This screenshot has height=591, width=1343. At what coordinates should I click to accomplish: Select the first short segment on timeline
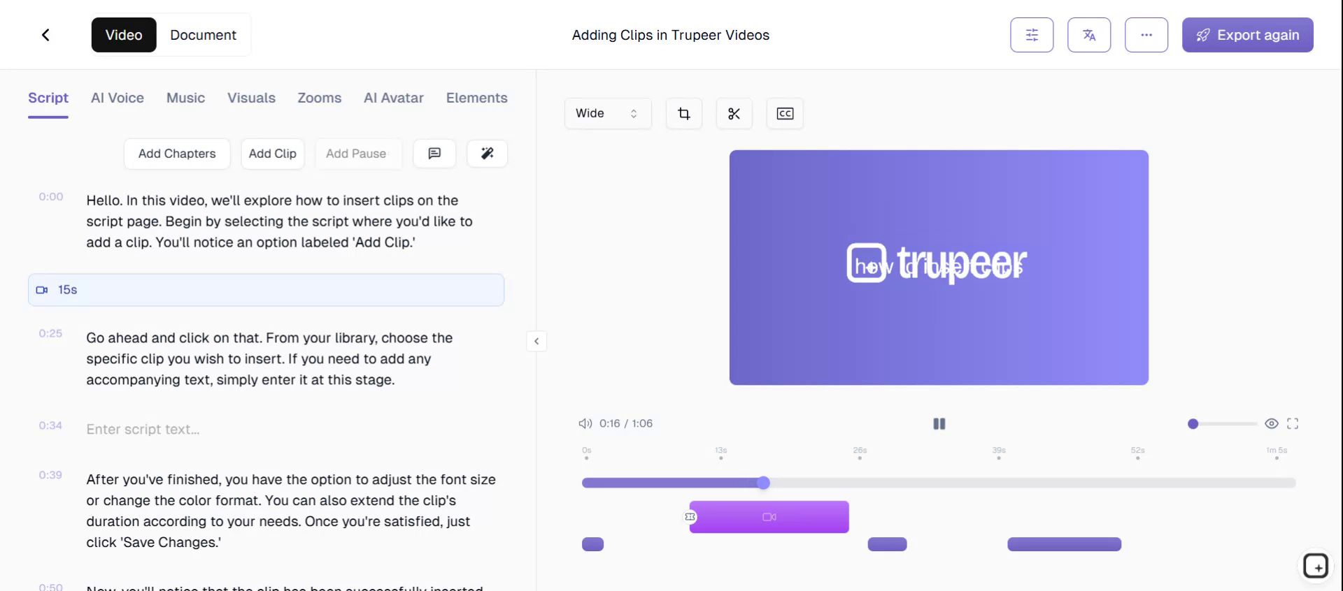pyautogui.click(x=592, y=544)
